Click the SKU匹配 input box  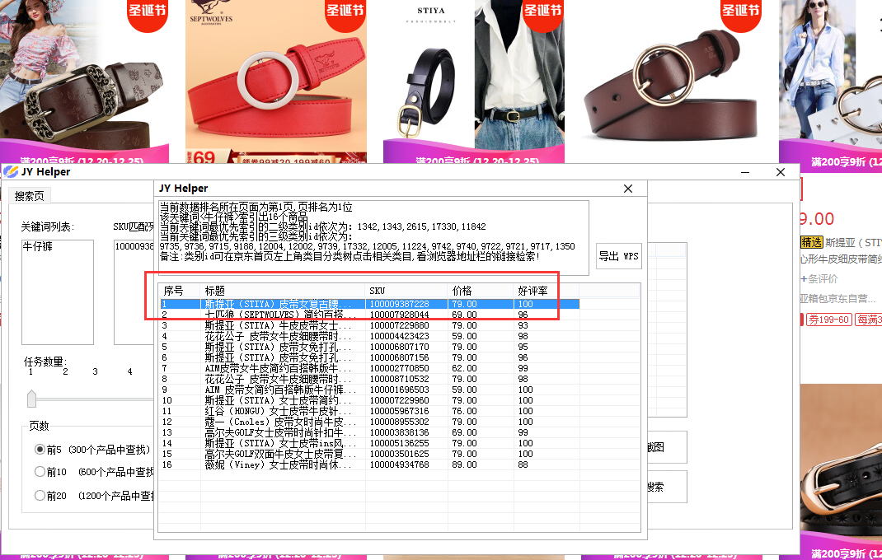(x=134, y=292)
